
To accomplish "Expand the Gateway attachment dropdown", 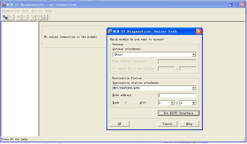I will [193, 54].
